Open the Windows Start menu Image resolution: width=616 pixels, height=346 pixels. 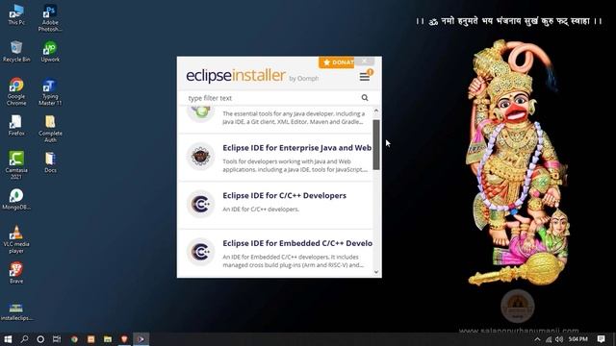coord(8,339)
